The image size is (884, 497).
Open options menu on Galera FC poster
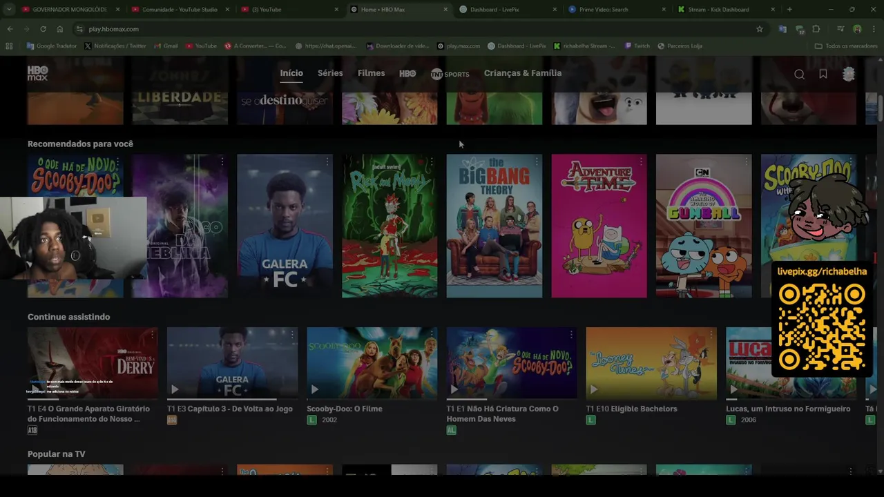pyautogui.click(x=327, y=162)
